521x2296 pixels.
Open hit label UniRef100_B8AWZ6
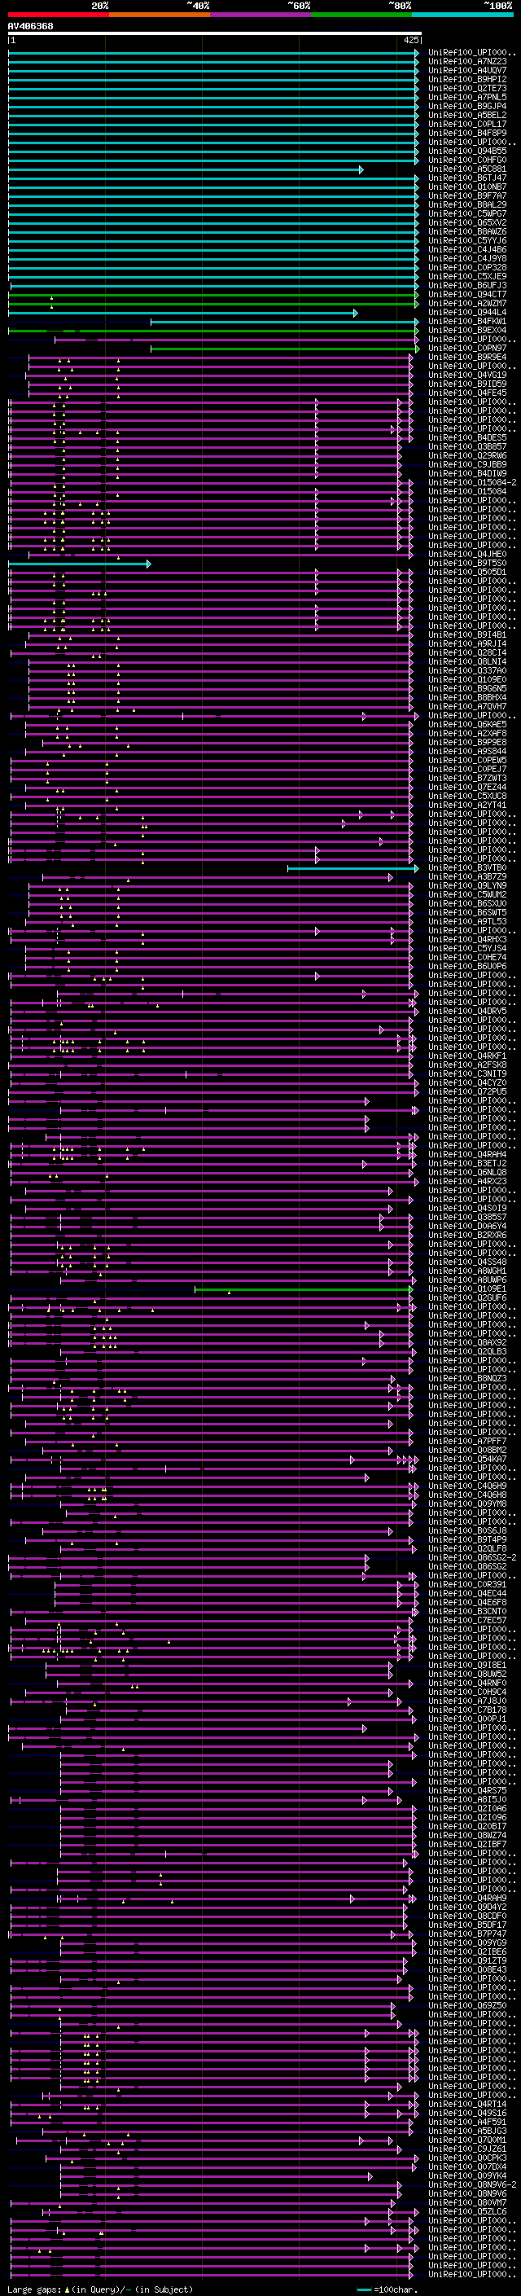point(467,232)
